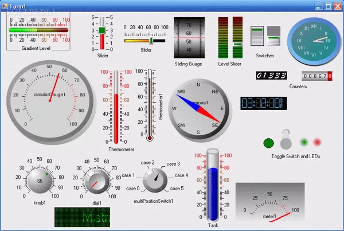344x231 pixels.
Task: Click the compass center needle
Action: pos(198,109)
